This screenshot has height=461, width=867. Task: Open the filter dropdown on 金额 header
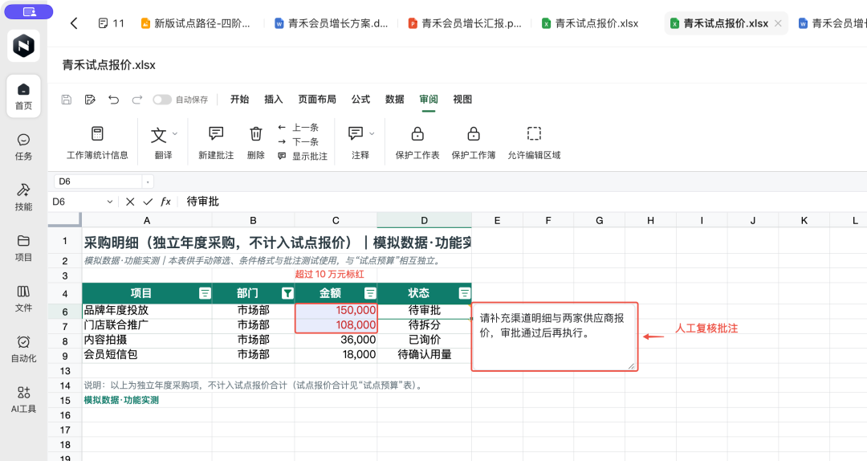tap(370, 293)
